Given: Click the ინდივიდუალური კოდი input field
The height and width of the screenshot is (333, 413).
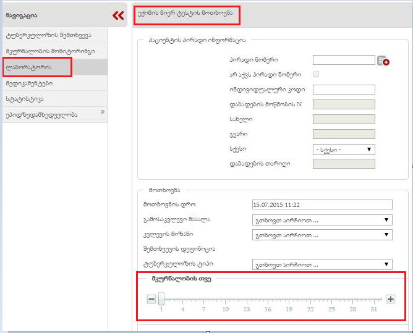Looking at the screenshot, I should [344, 90].
